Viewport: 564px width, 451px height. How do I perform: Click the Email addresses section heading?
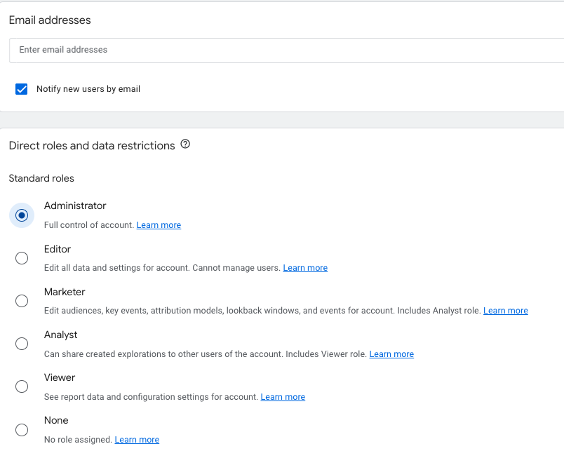(50, 20)
